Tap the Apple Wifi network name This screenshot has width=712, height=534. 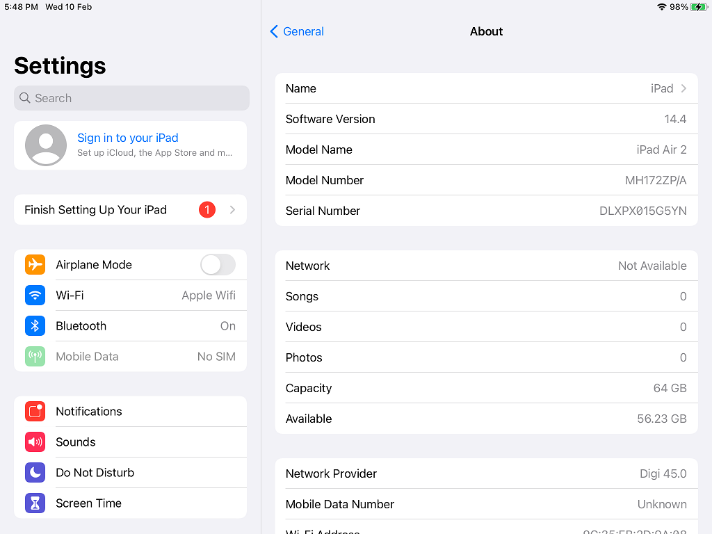pos(209,295)
